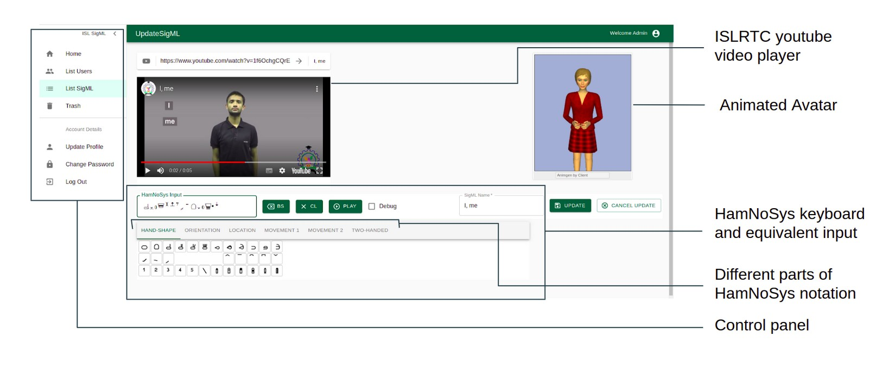Click the CL clear button

309,207
